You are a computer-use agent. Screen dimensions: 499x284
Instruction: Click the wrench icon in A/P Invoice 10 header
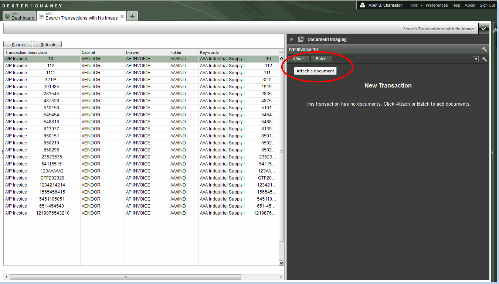[484, 49]
